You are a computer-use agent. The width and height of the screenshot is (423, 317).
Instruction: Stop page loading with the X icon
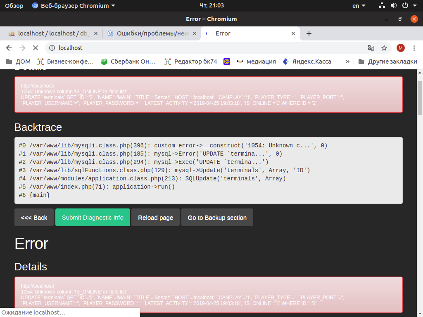tap(36, 48)
